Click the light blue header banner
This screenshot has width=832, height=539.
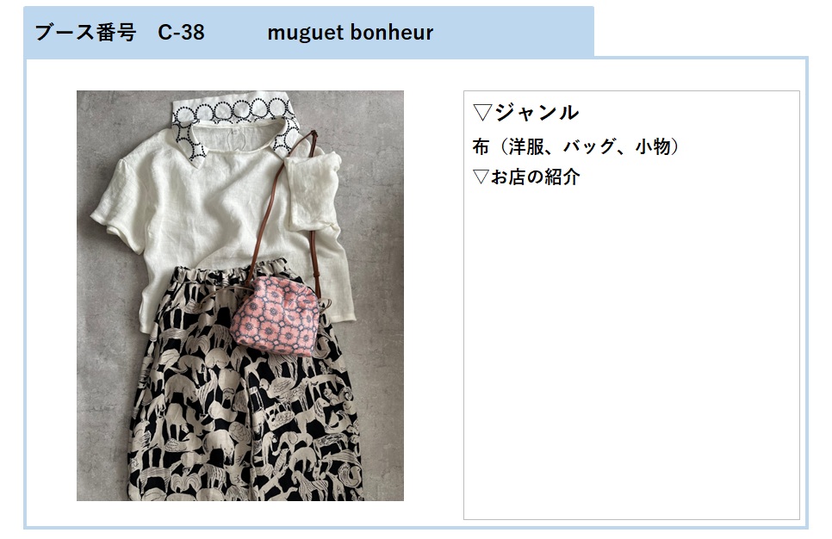[x=308, y=32]
